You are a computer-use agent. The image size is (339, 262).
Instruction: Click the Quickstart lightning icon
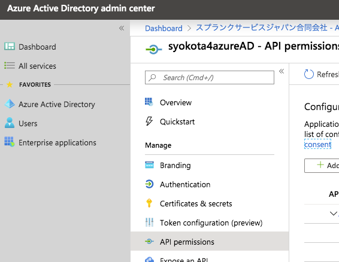149,121
